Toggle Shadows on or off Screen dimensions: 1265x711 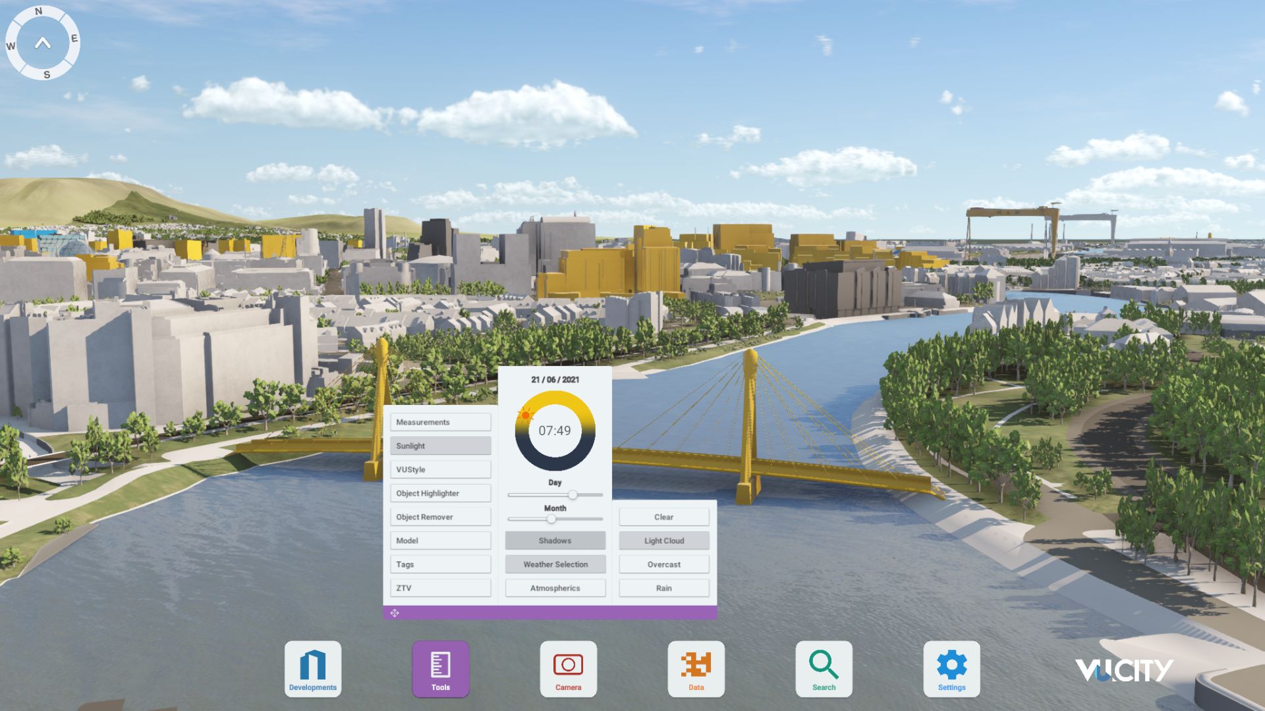(x=555, y=540)
